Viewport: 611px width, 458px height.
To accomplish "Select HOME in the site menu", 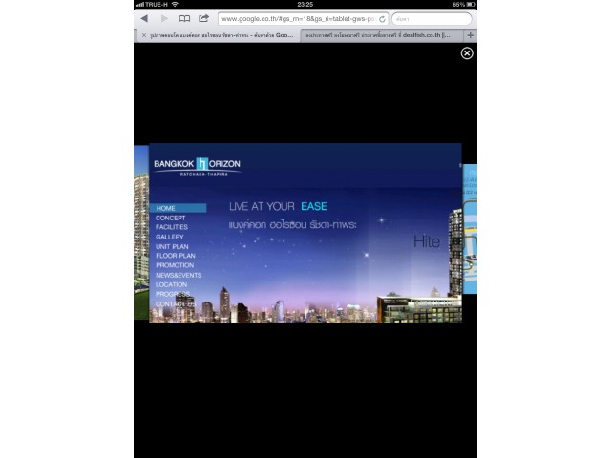I will pos(166,208).
